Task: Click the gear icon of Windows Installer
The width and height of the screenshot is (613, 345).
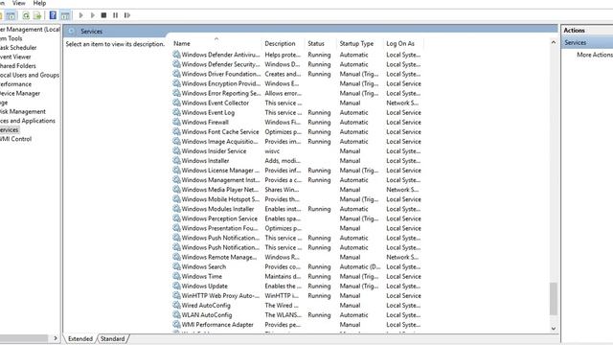Action: click(176, 160)
